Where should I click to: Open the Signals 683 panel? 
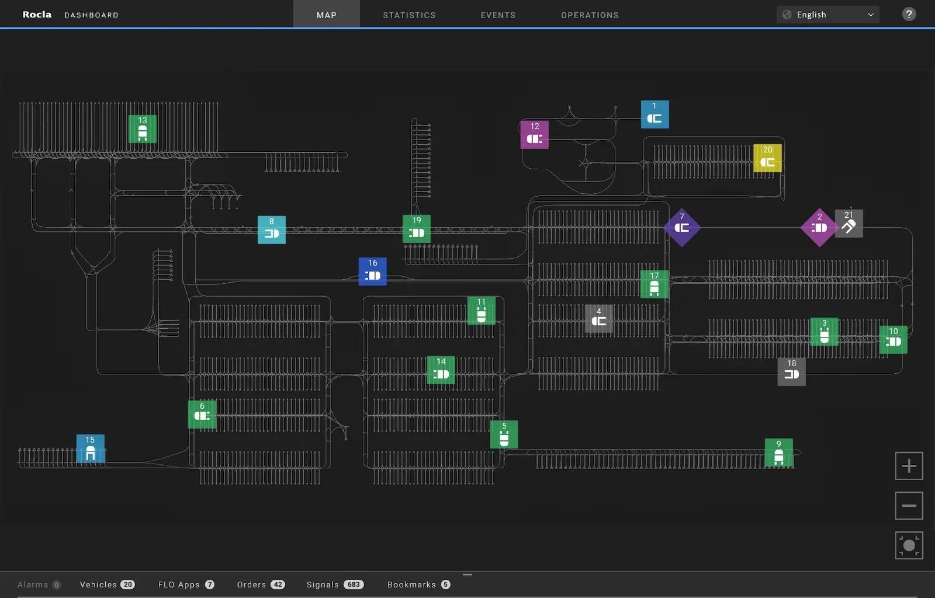335,585
